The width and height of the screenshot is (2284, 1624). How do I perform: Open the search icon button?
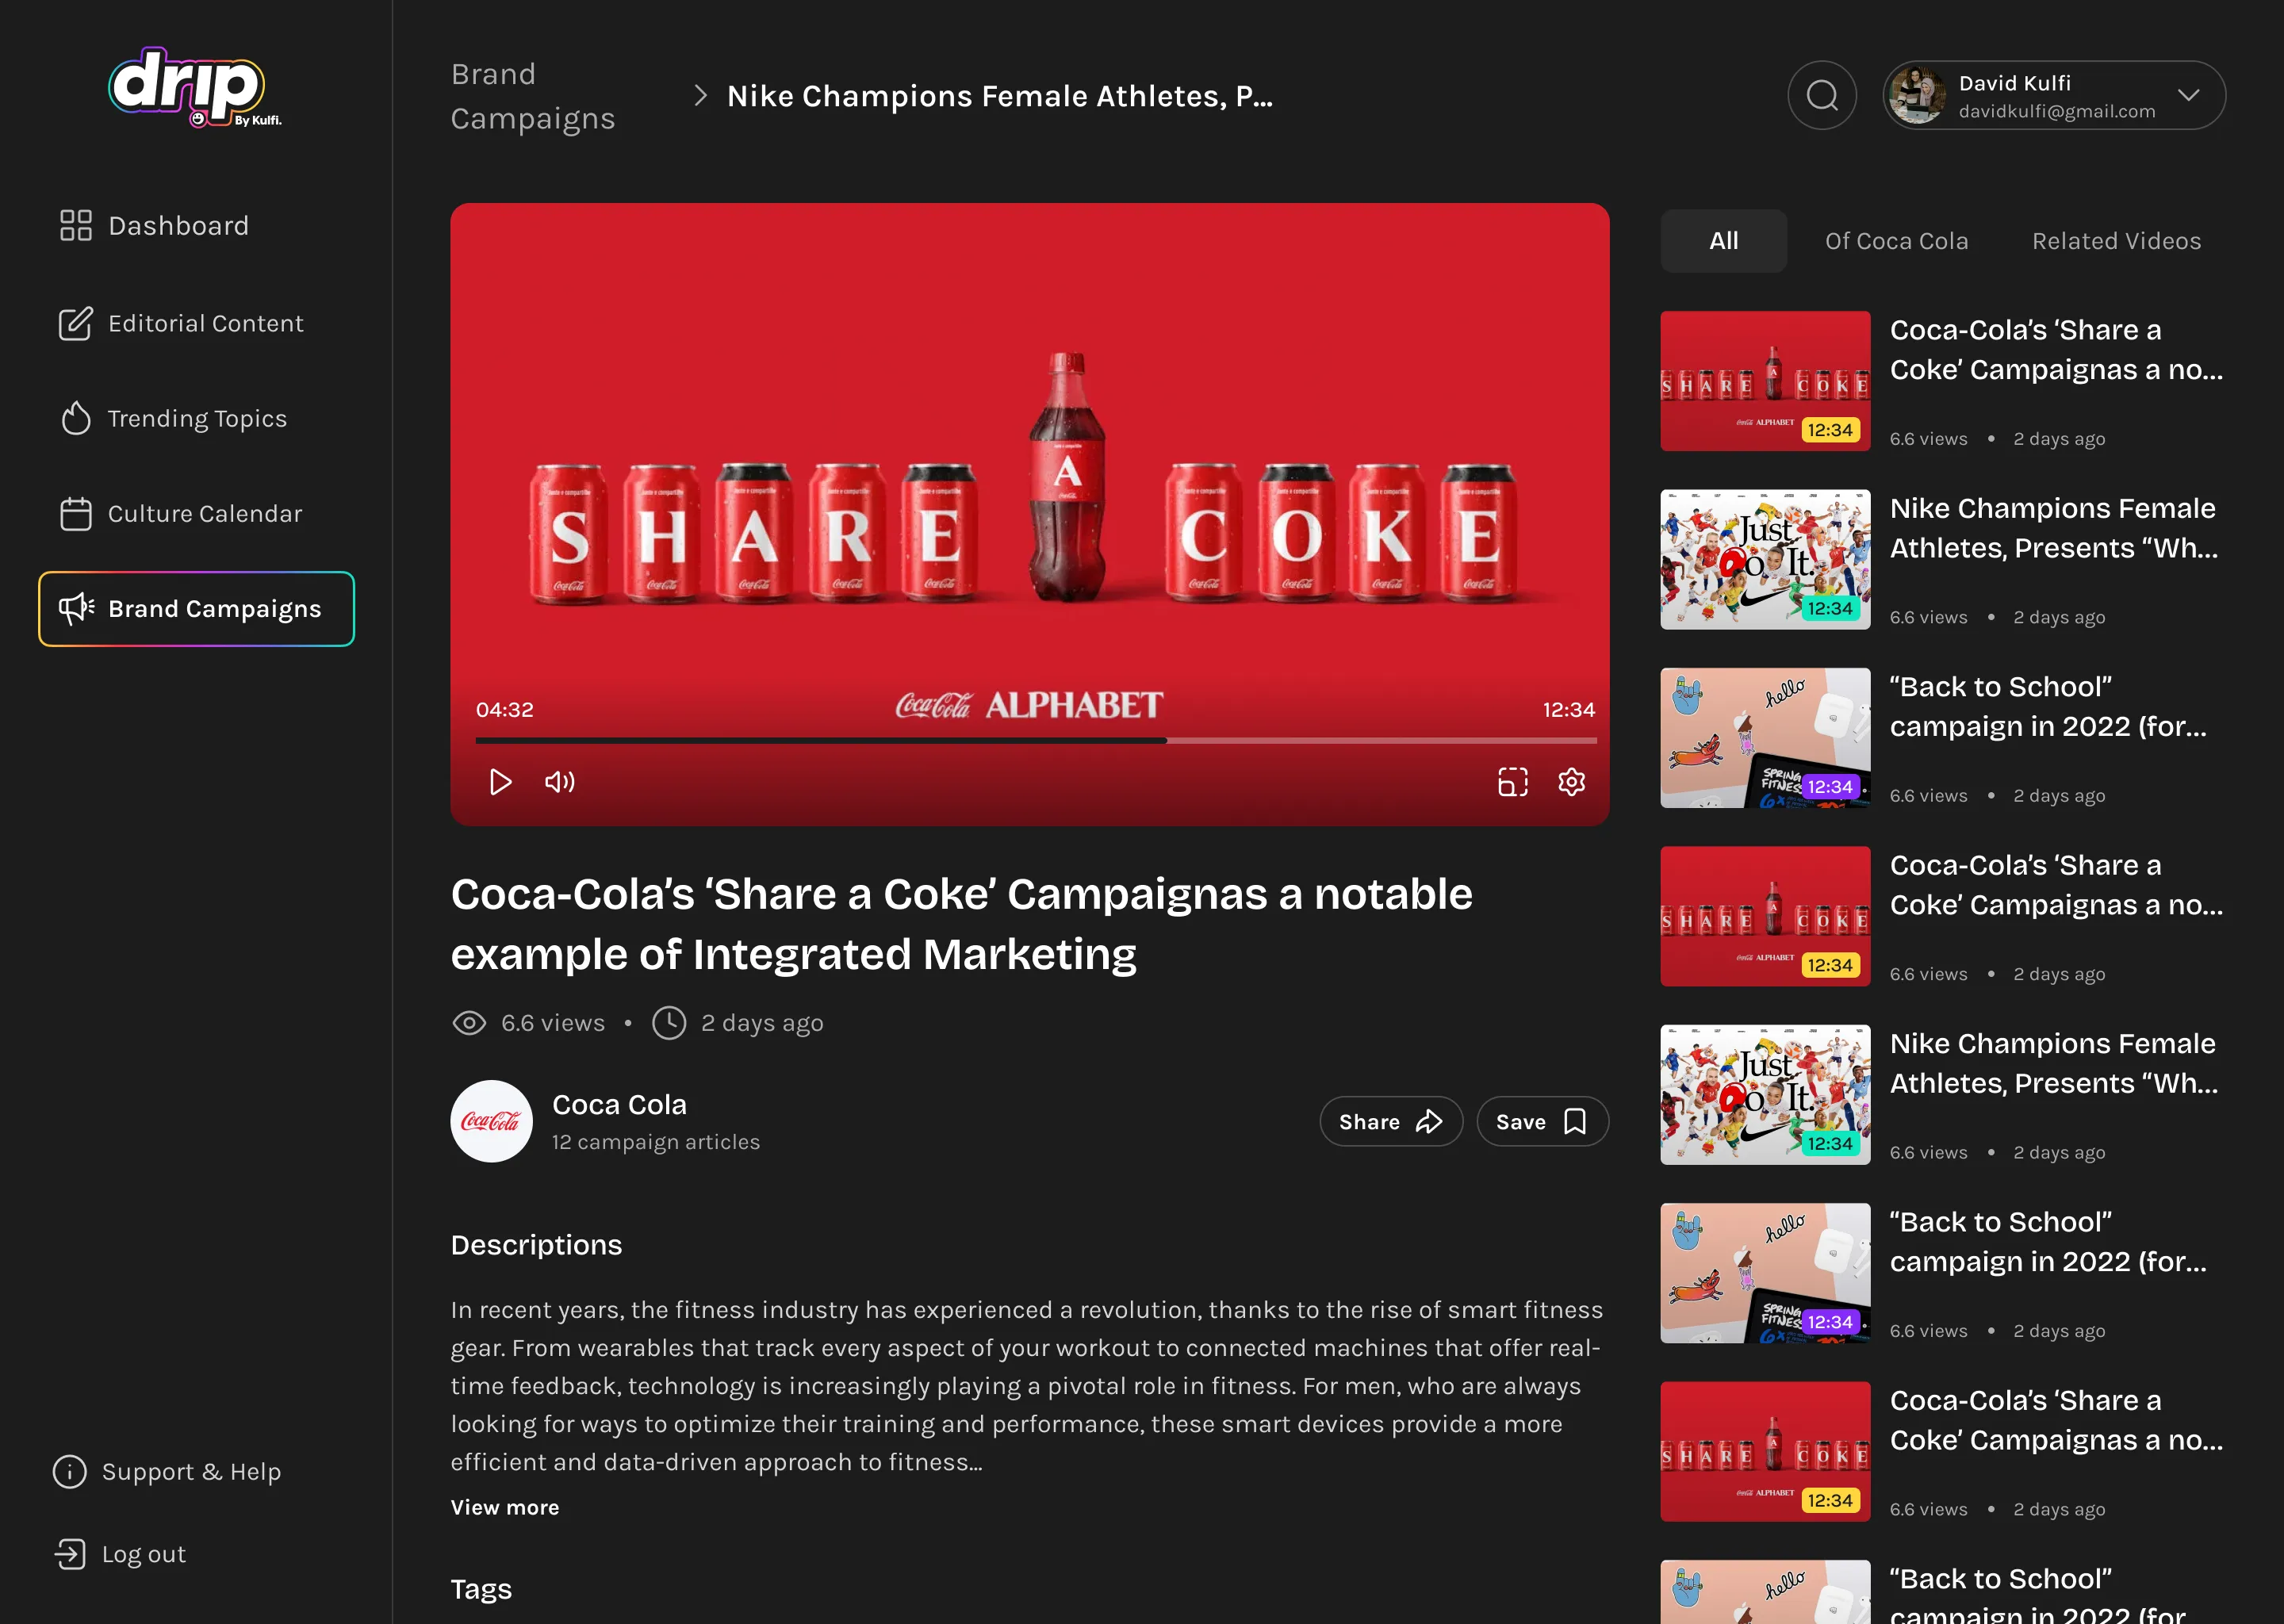pyautogui.click(x=1822, y=96)
